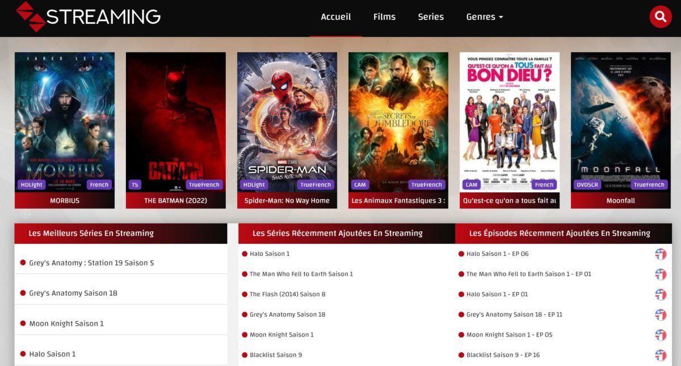Click the flag icon beside Moon Knight Saison 1 - EP 05
Screen dimensions: 681x366
(x=661, y=335)
